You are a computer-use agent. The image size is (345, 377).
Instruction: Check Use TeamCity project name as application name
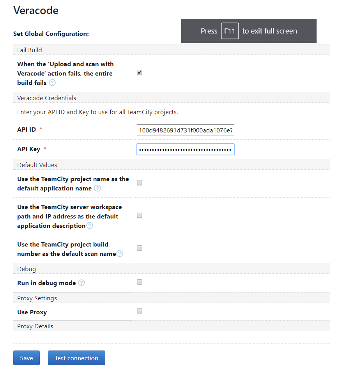[x=139, y=182]
